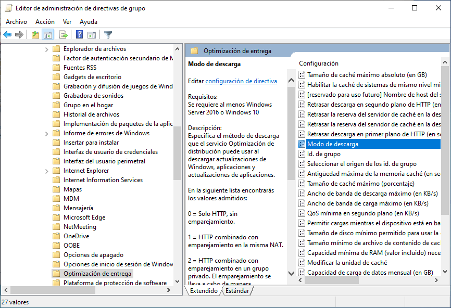Image resolution: width=451 pixels, height=308 pixels.
Task: Expand the Internet Explorer tree node
Action: [x=46, y=171]
